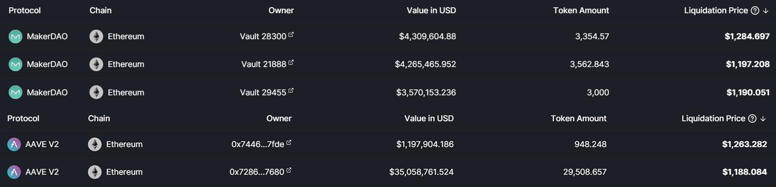Click the top Protocol column header
The height and width of the screenshot is (187, 776).
coord(25,10)
